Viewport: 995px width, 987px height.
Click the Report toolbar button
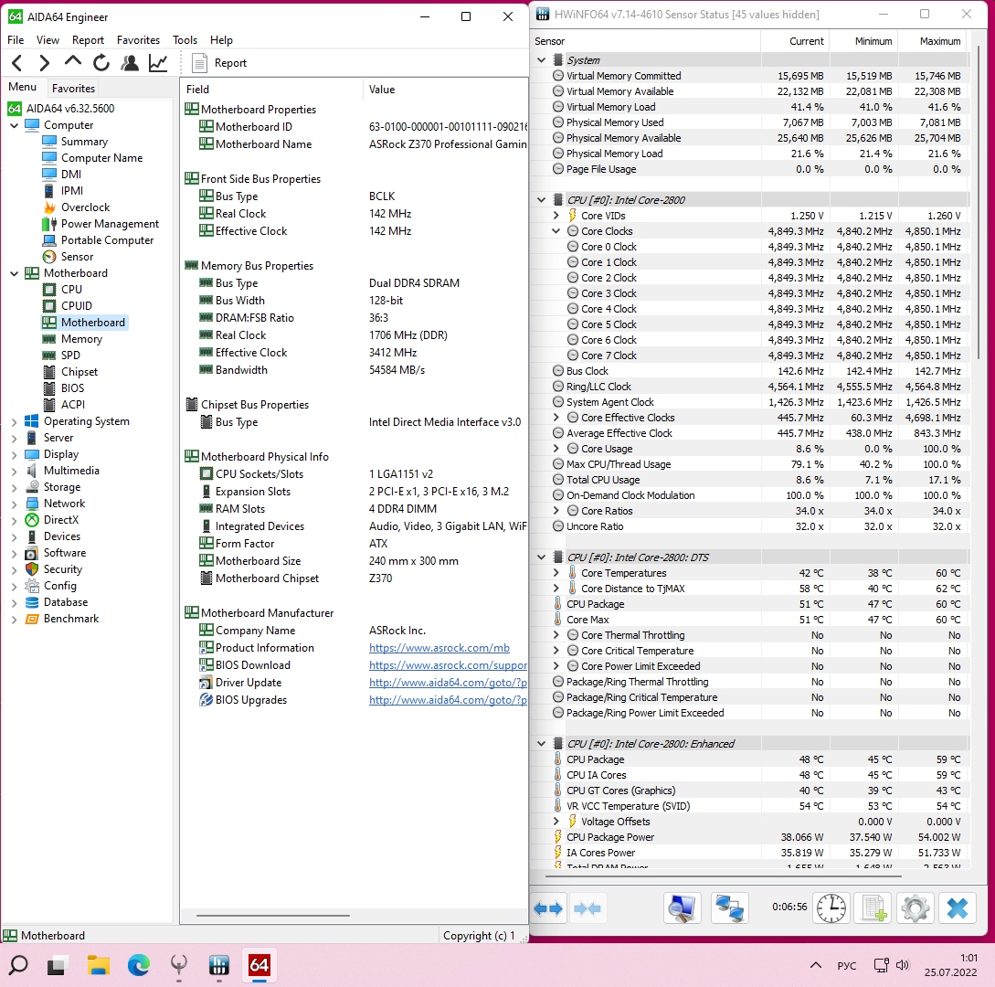tap(219, 63)
